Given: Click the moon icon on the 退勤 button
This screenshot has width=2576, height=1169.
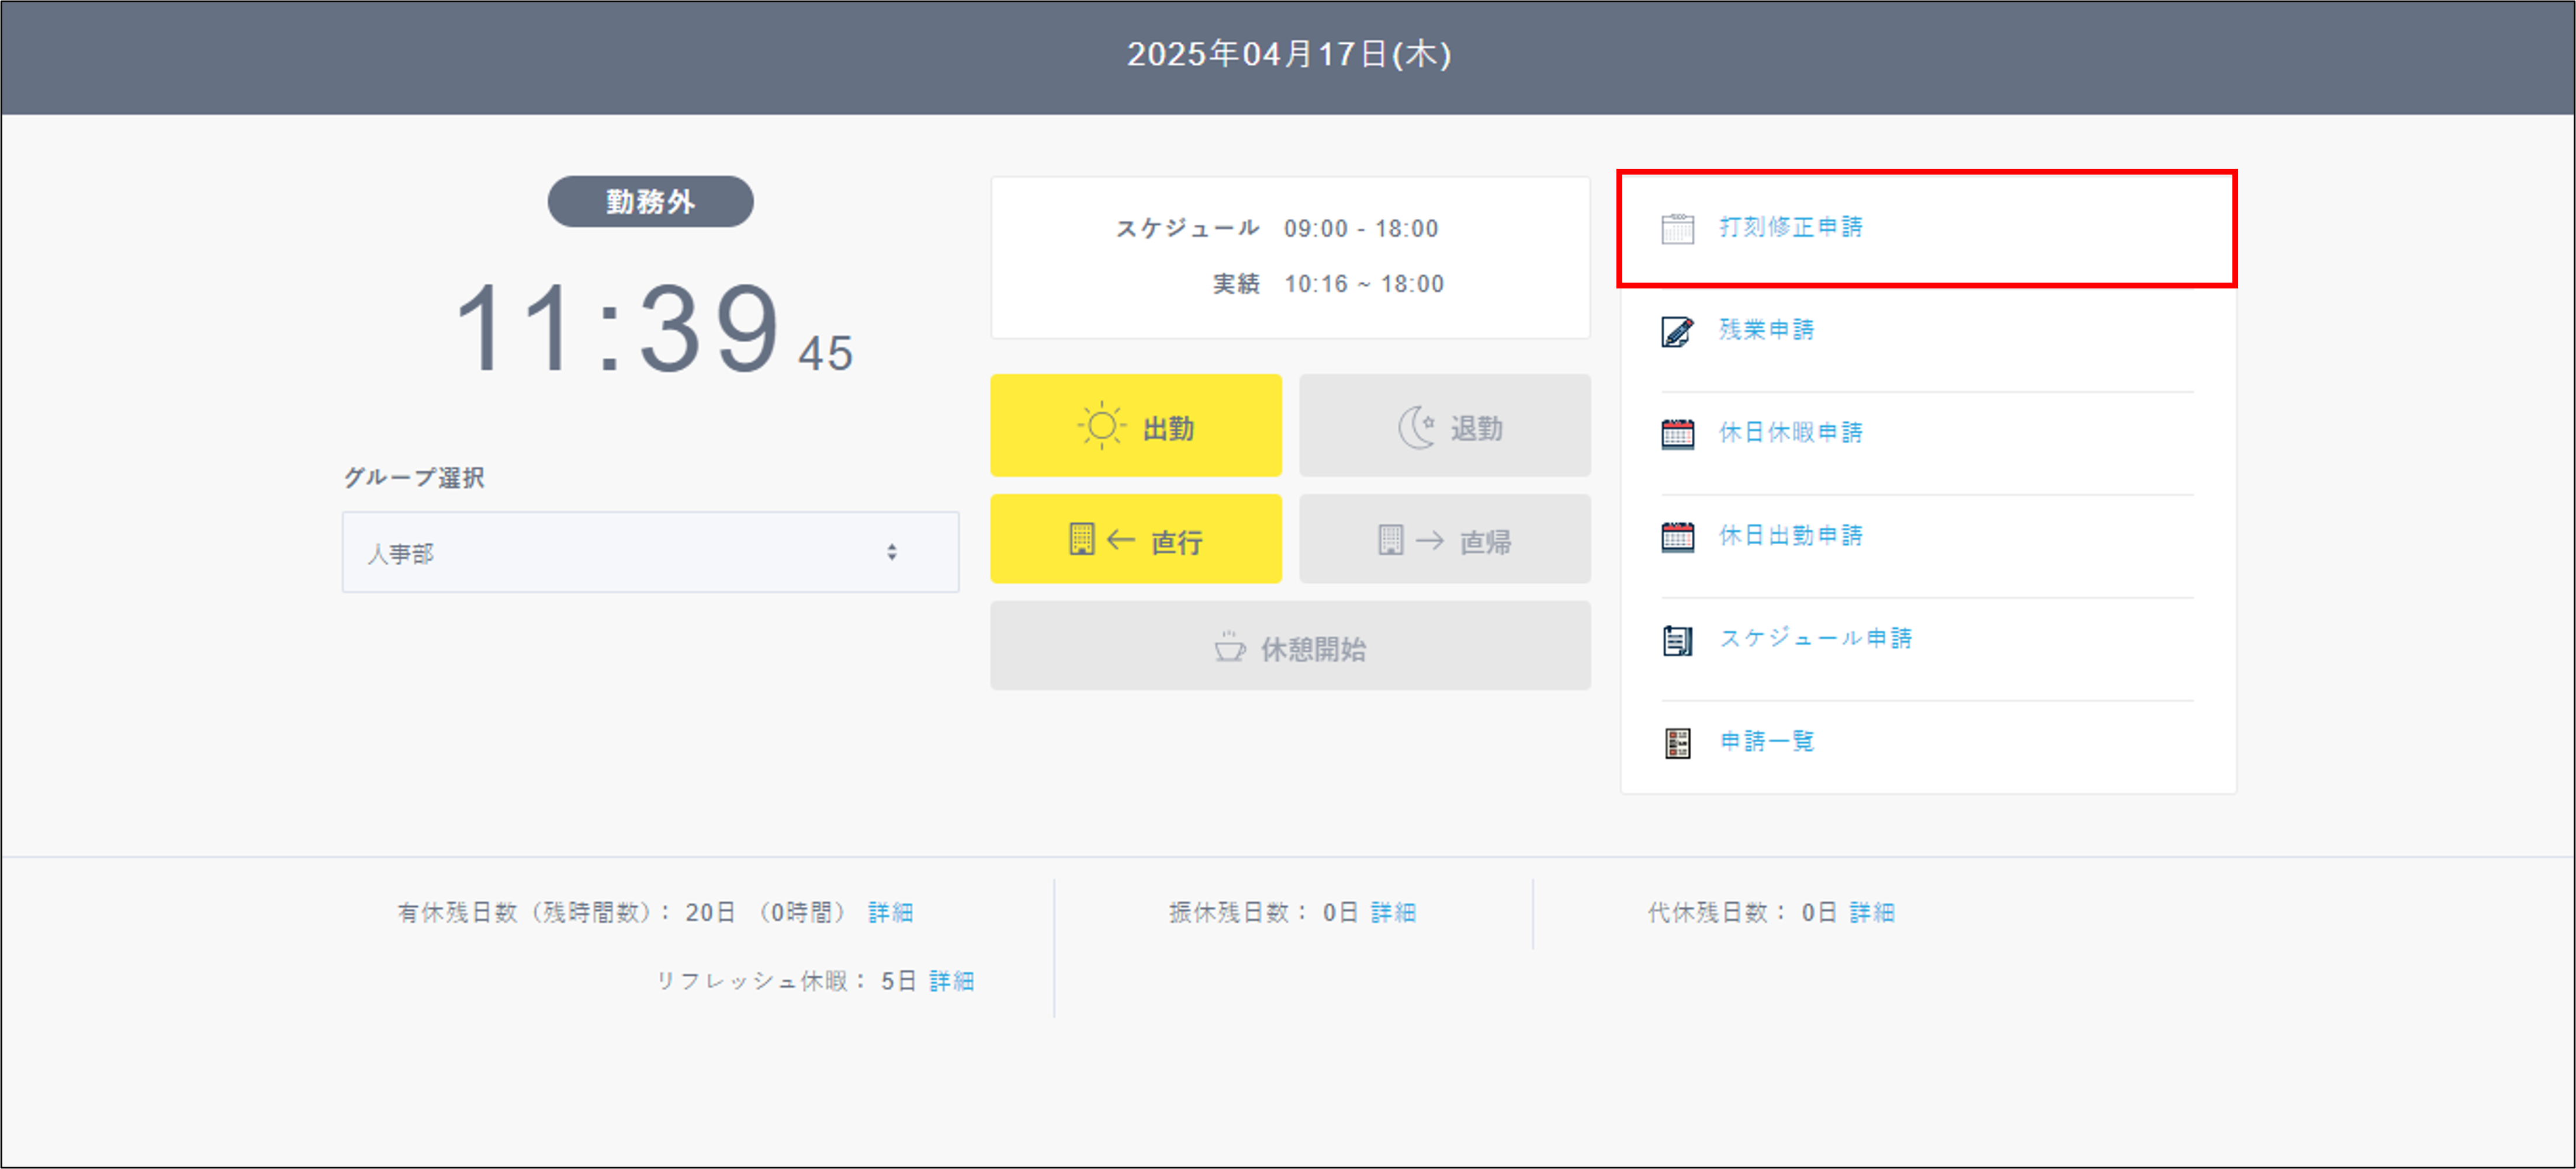Looking at the screenshot, I should point(1417,426).
